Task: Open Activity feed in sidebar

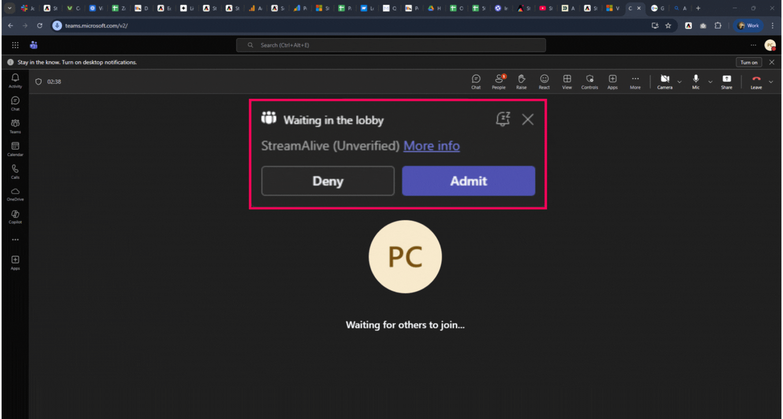Action: tap(15, 81)
